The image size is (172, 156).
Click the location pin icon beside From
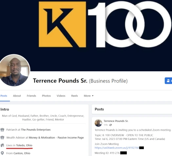(2, 153)
